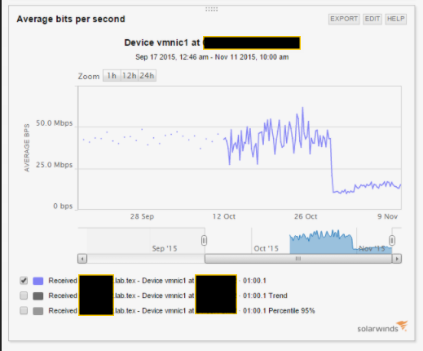Viewport: 423px width, 351px height.
Task: Click the EXPORT button
Action: pos(344,19)
